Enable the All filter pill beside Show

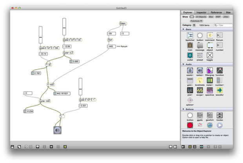coord(192,17)
